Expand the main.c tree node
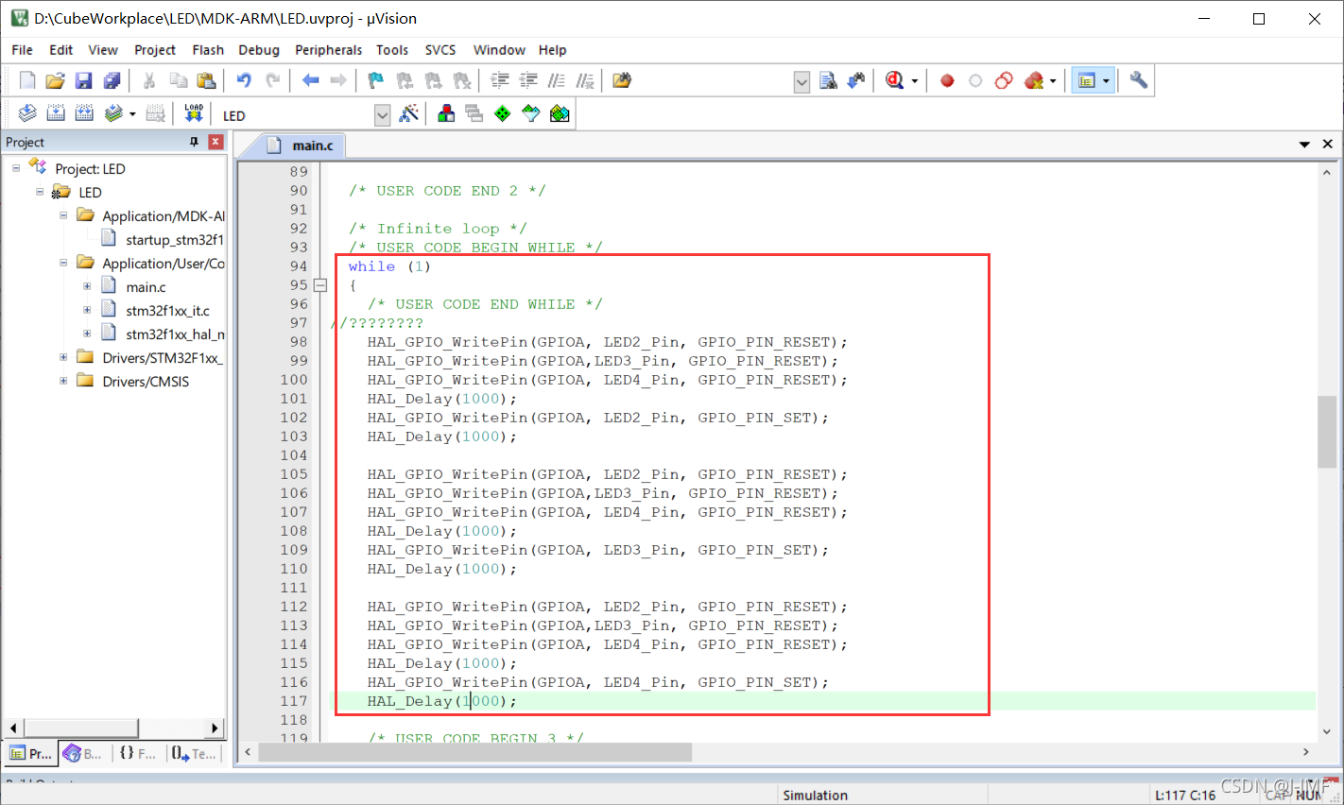The image size is (1344, 805). pos(87,286)
